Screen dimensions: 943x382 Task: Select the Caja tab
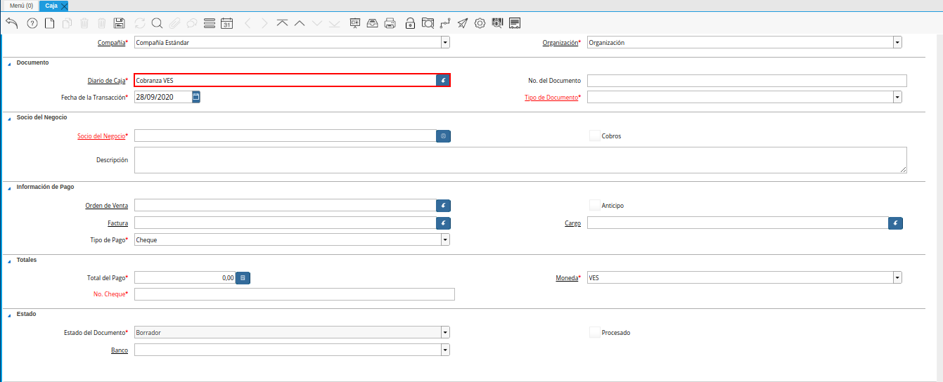[51, 6]
